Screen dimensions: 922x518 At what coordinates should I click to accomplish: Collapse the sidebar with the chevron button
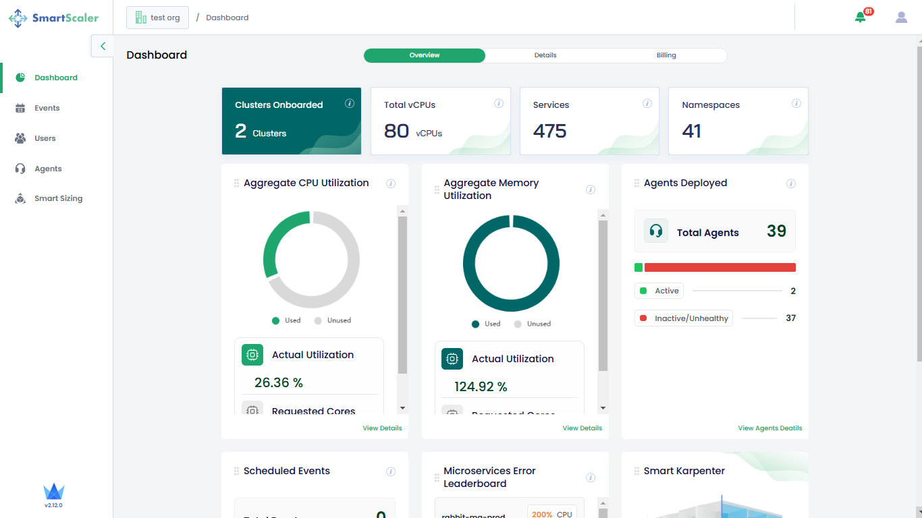pos(103,46)
